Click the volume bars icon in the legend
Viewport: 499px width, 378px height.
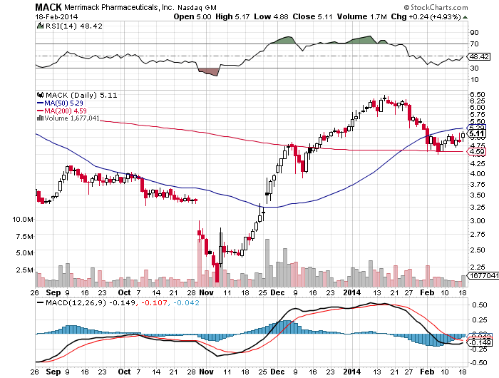click(40, 118)
